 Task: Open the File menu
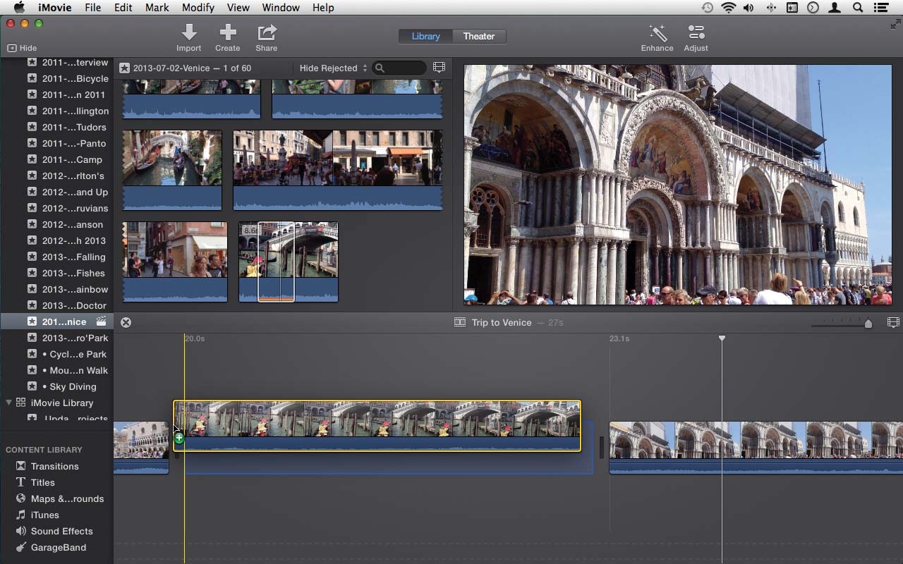[x=92, y=8]
